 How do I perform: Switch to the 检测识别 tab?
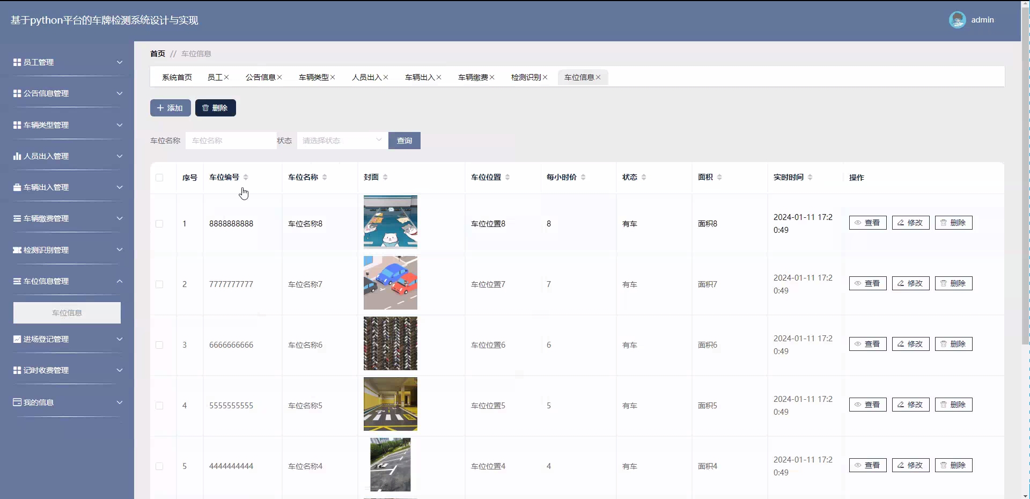(526, 77)
